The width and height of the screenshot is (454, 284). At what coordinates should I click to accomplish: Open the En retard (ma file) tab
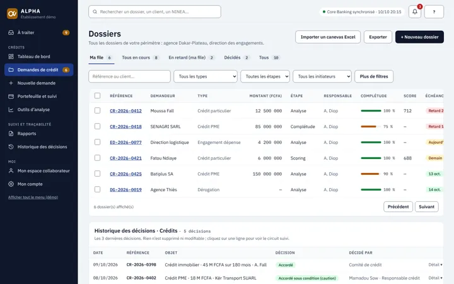(x=192, y=57)
